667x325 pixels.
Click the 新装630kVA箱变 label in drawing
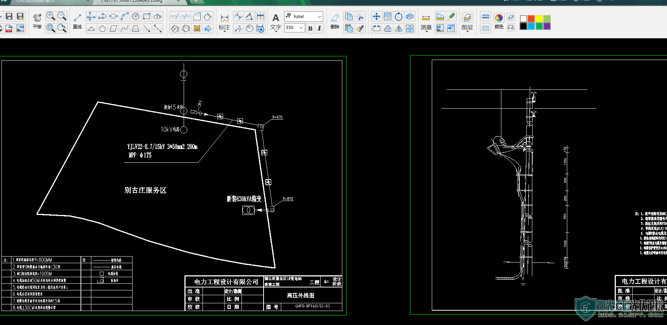pyautogui.click(x=244, y=199)
